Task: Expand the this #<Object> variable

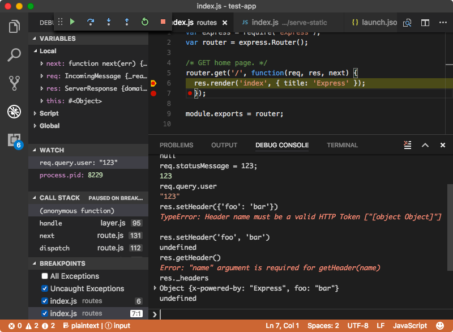Action: (41, 100)
